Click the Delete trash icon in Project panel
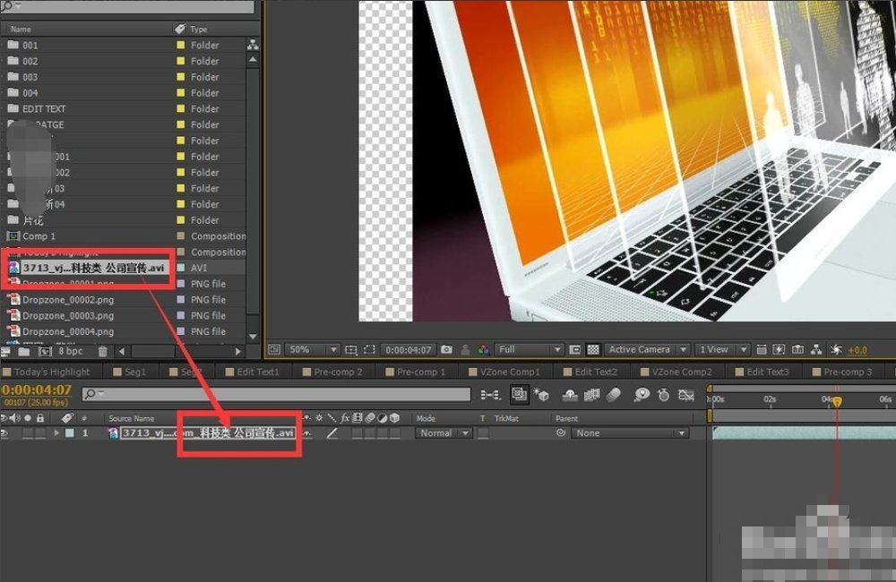Image resolution: width=896 pixels, height=582 pixels. 102,352
